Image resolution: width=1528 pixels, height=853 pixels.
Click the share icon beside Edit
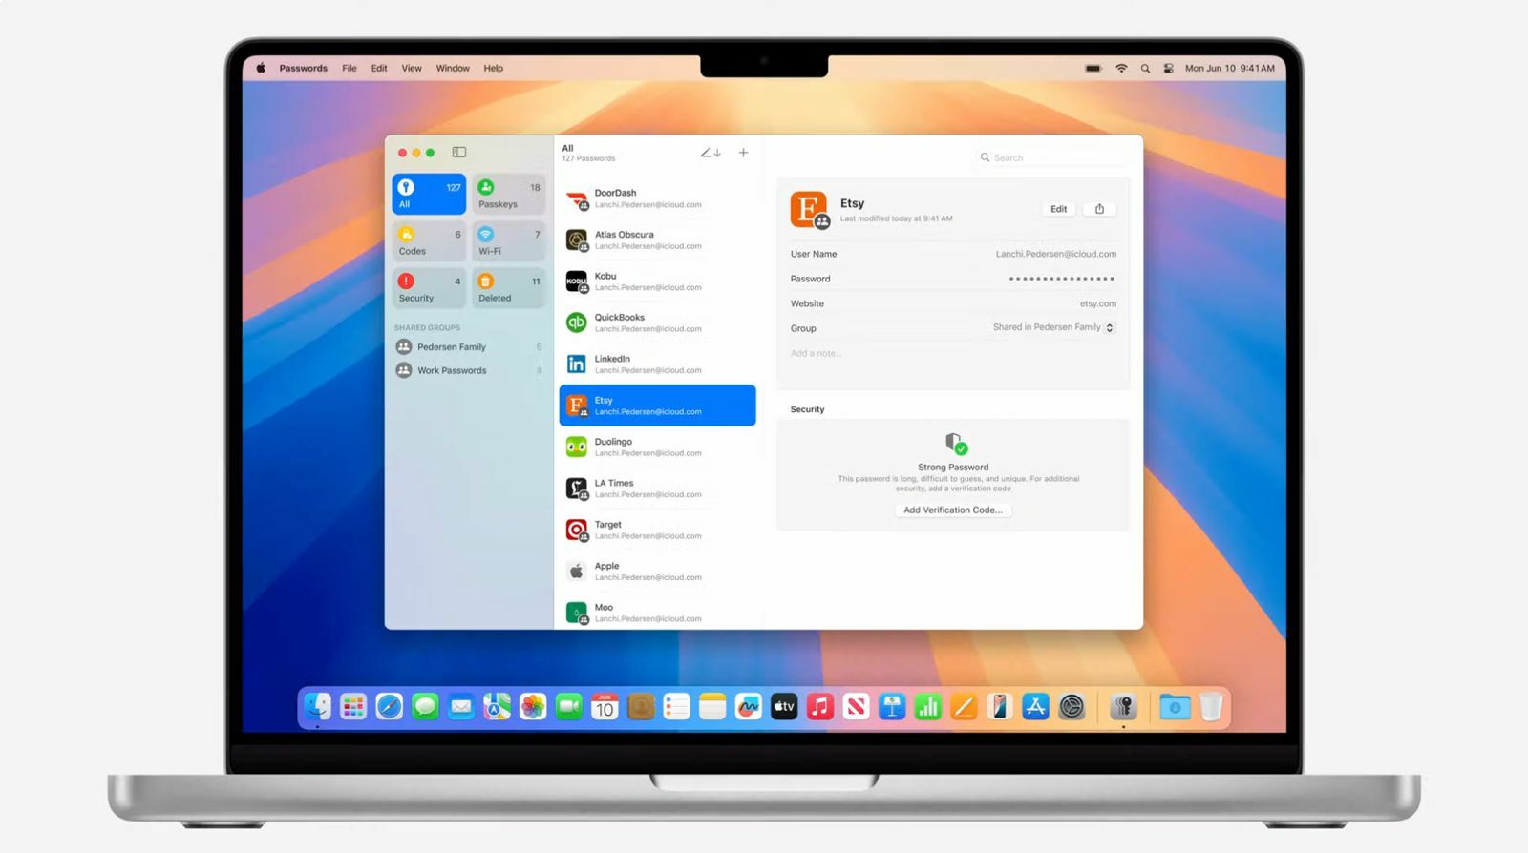[1099, 209]
